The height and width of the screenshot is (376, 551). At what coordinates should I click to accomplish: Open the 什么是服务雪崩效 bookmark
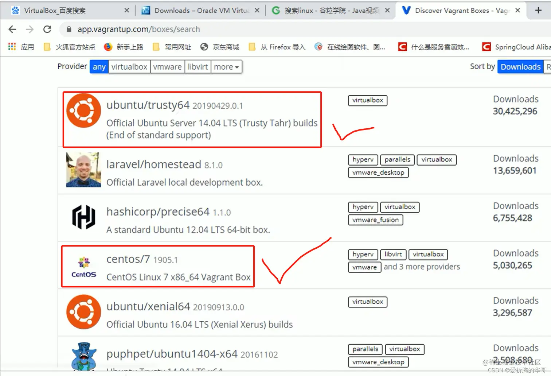point(434,47)
